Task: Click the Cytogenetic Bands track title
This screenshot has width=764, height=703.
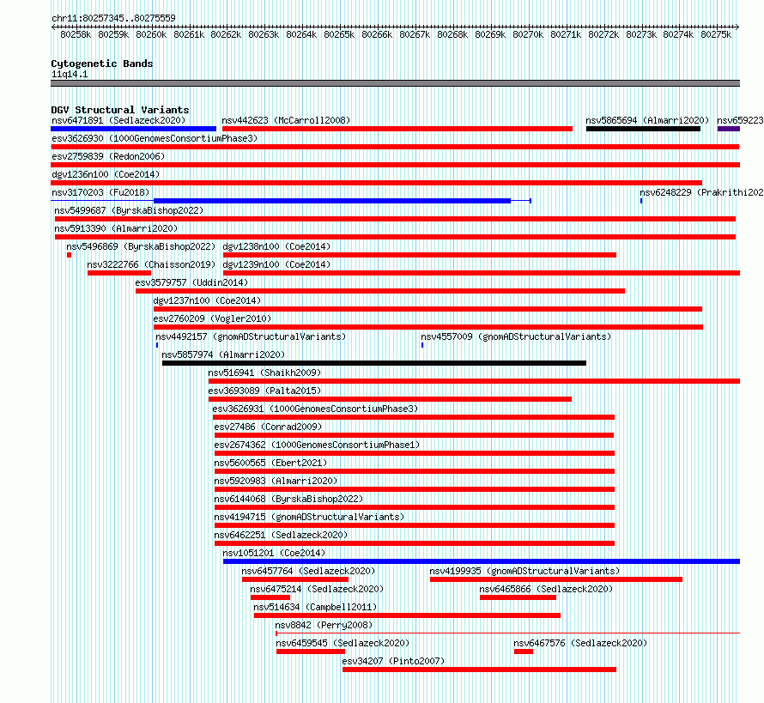Action: coord(102,64)
